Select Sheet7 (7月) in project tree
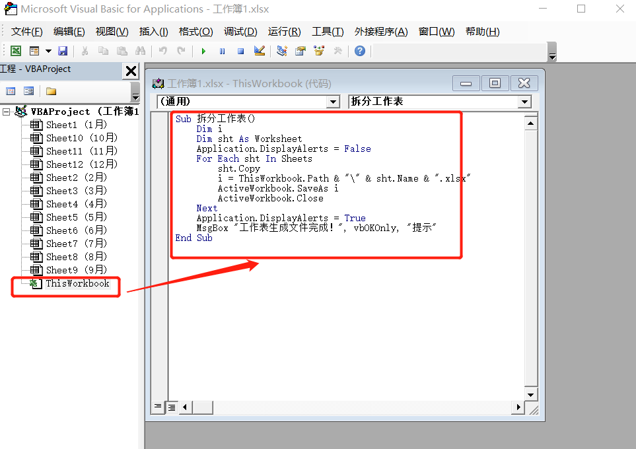 69,244
